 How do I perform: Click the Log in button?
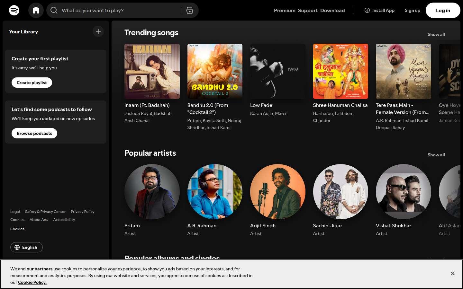click(x=443, y=10)
